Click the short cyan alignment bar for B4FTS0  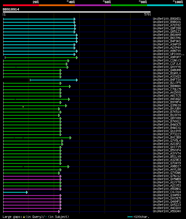coord(53,80)
